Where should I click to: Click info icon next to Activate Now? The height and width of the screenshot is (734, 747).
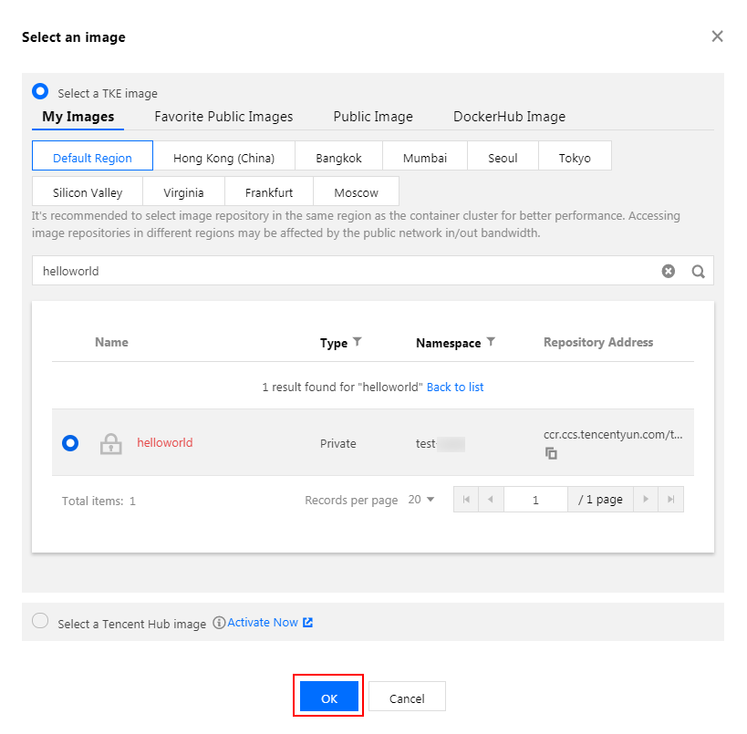coord(219,623)
